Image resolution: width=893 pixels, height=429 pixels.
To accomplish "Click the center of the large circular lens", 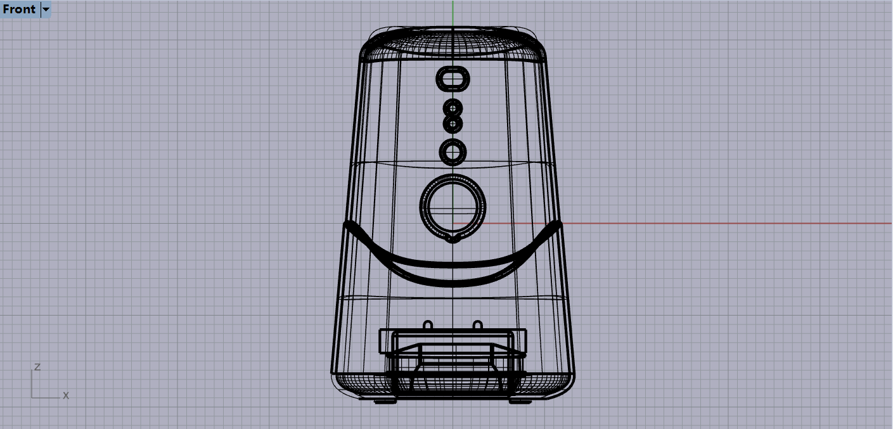I will coord(453,206).
